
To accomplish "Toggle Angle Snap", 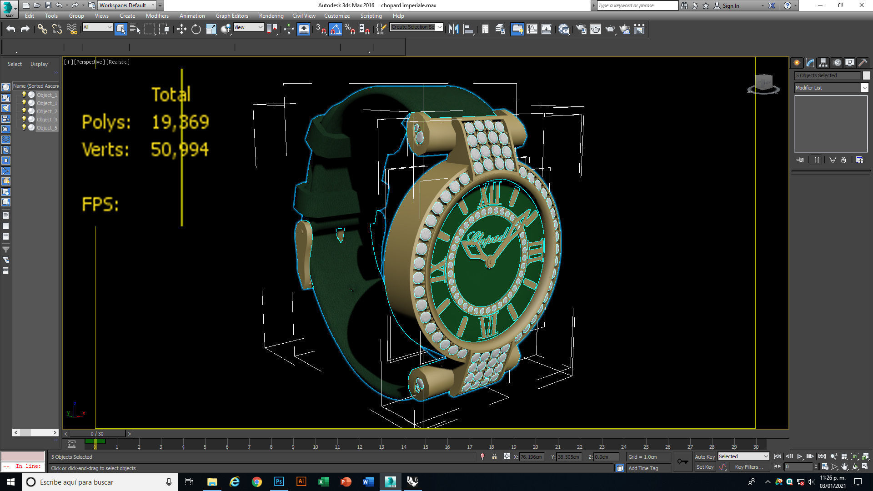I will (x=335, y=29).
